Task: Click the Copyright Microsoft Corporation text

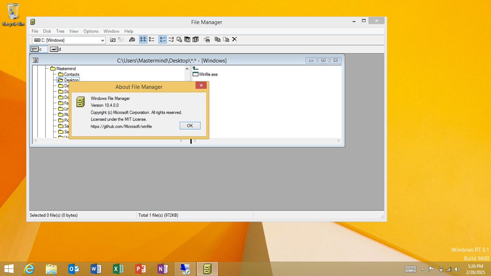Action: tap(136, 112)
